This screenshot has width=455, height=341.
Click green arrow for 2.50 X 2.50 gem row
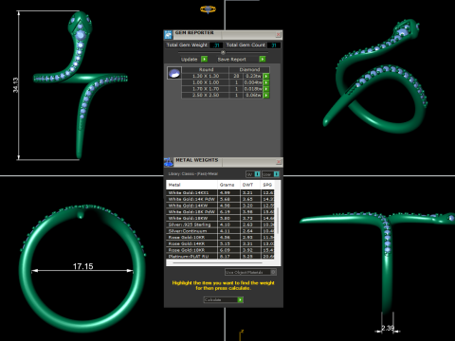pyautogui.click(x=266, y=95)
